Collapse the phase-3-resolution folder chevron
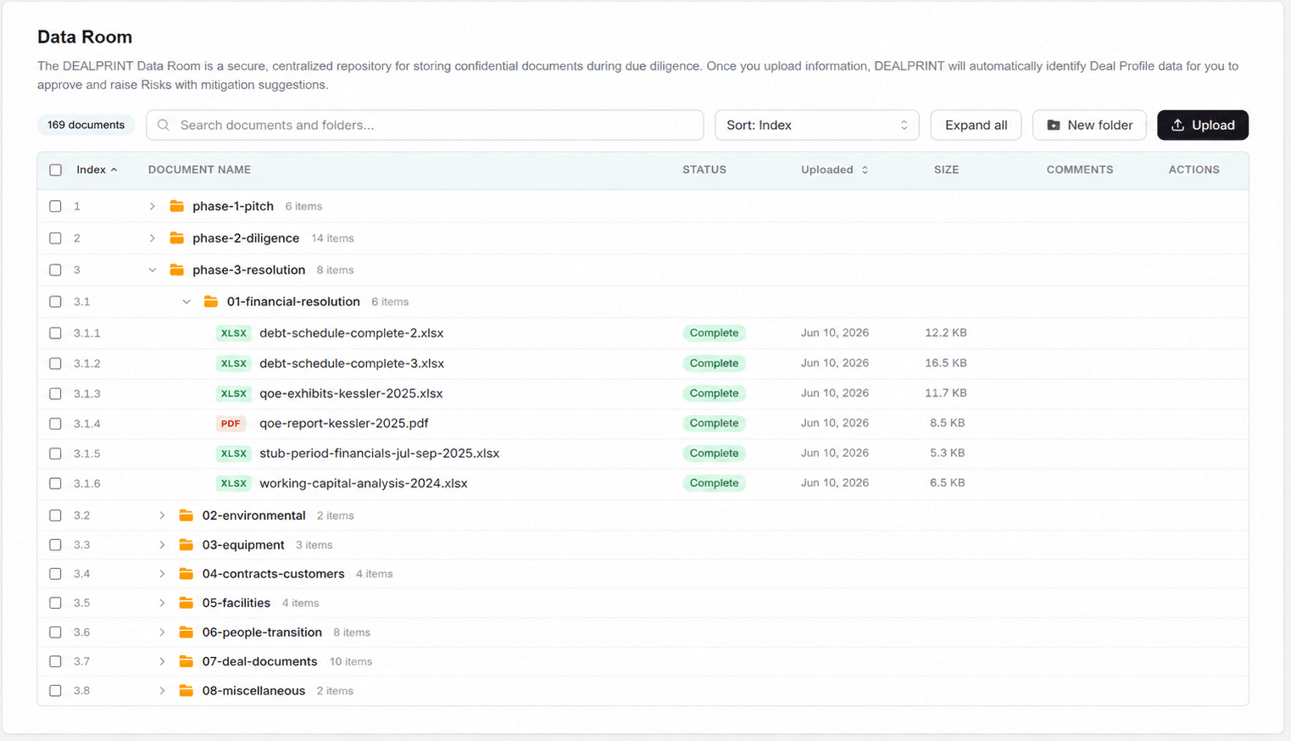Image resolution: width=1291 pixels, height=741 pixels. (x=153, y=270)
